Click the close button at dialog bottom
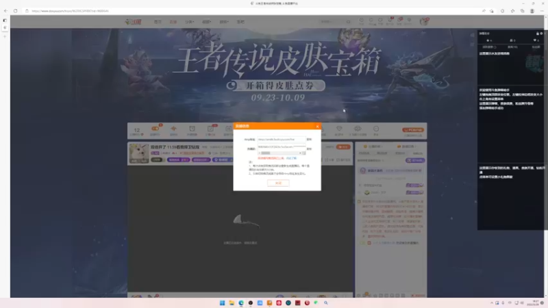This screenshot has width=548, height=308. click(x=278, y=183)
